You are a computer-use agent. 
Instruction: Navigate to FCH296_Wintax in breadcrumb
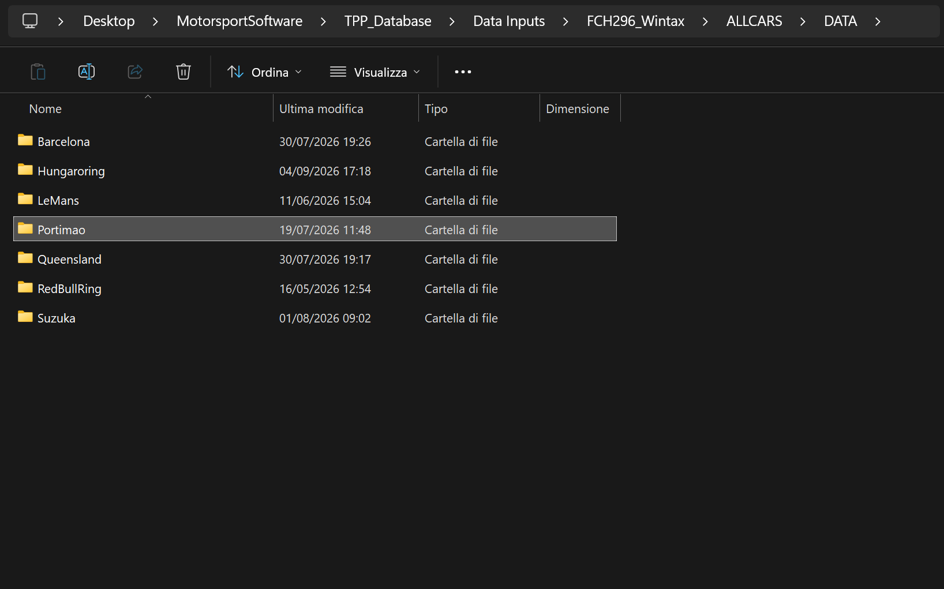pyautogui.click(x=635, y=21)
